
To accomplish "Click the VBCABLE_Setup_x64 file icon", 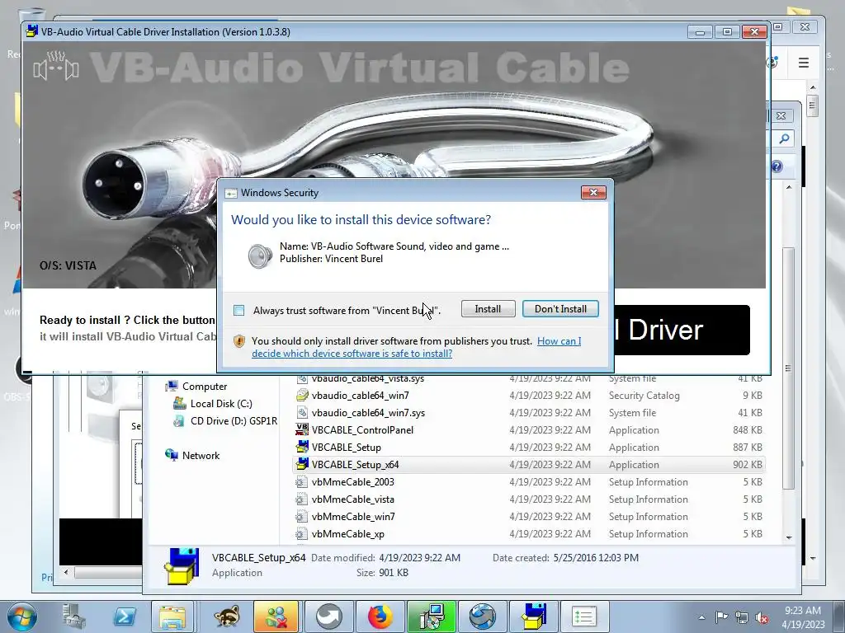I will click(x=302, y=464).
